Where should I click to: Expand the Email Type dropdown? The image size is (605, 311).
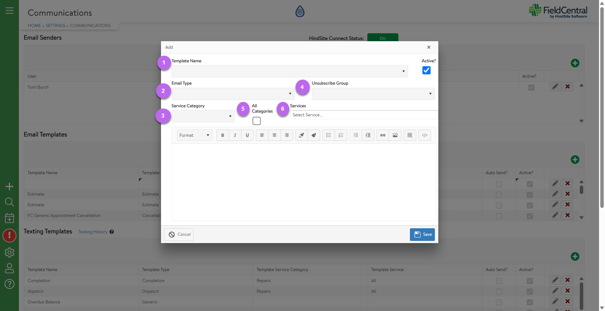(x=233, y=94)
